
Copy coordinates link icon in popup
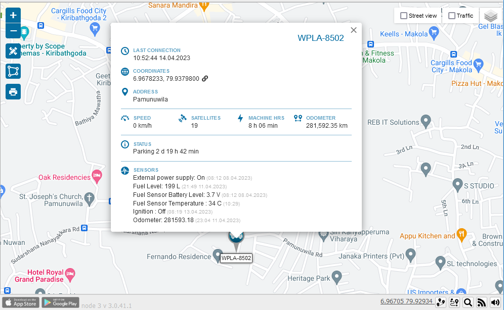(205, 78)
